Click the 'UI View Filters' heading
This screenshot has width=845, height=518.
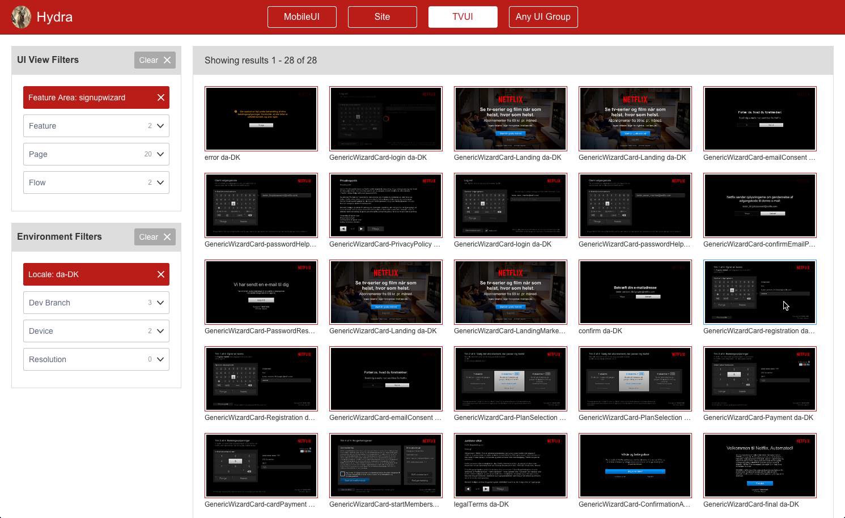(48, 60)
